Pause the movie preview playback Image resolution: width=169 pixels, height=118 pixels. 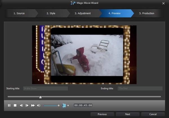point(9,105)
